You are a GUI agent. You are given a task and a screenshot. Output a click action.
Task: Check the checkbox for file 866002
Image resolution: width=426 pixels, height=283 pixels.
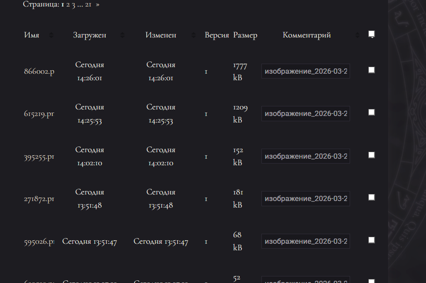tap(371, 70)
